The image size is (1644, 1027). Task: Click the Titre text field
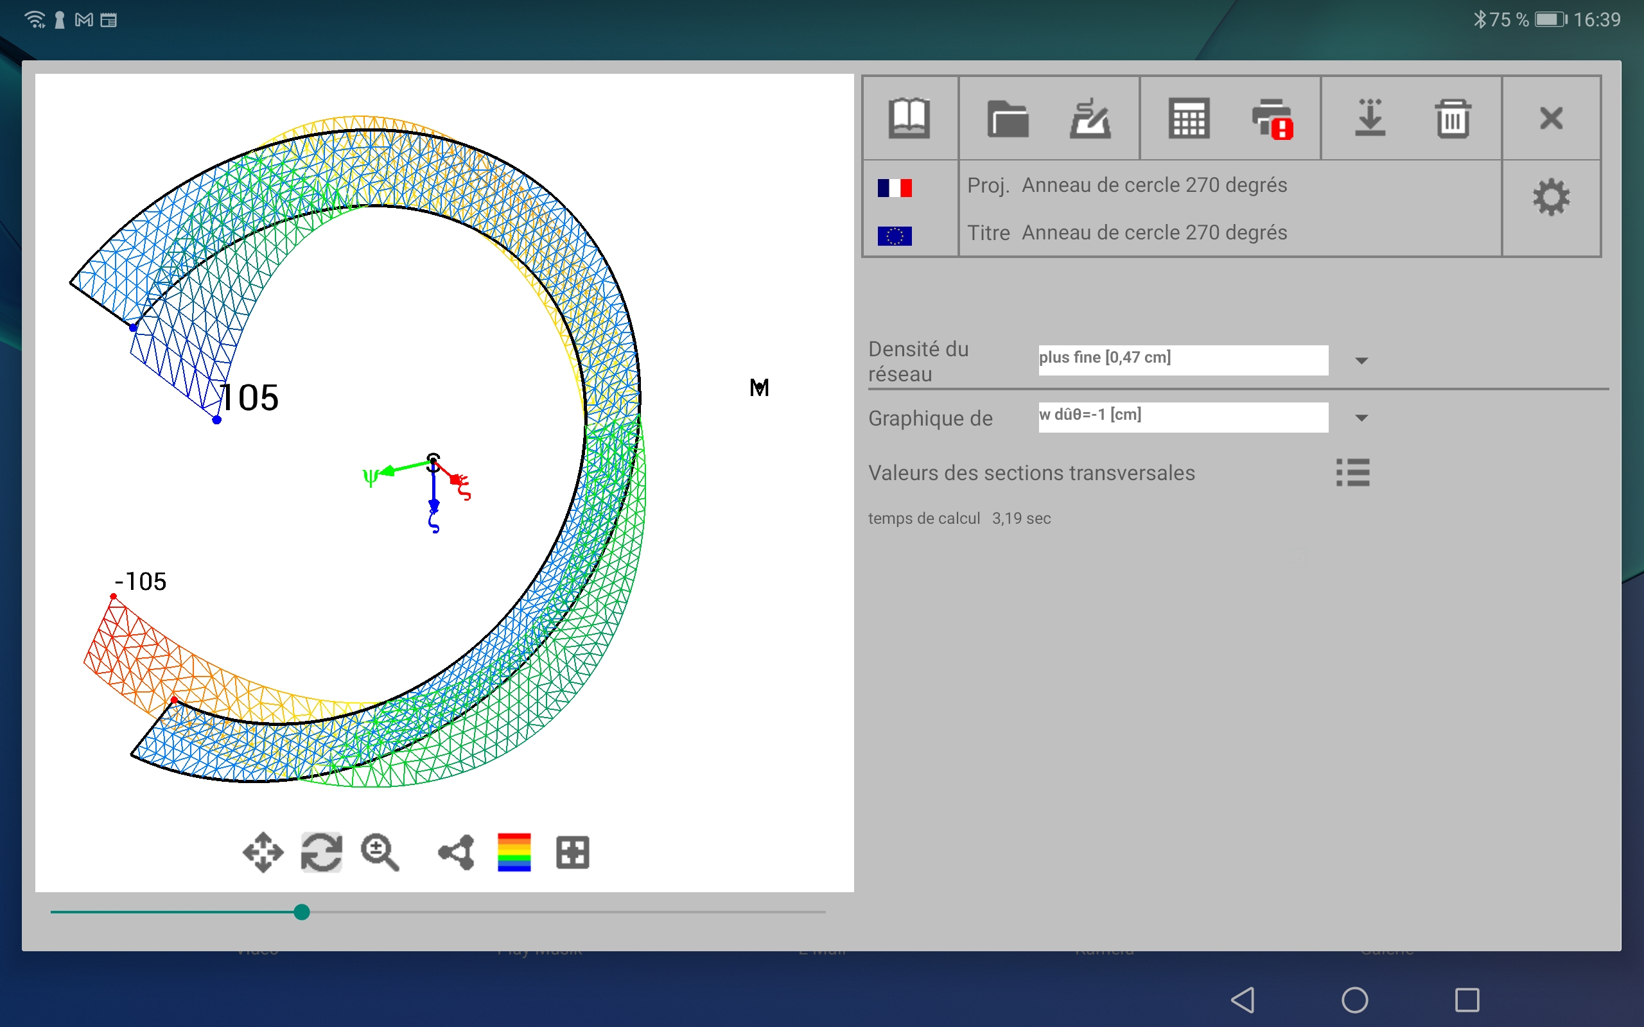point(1153,233)
